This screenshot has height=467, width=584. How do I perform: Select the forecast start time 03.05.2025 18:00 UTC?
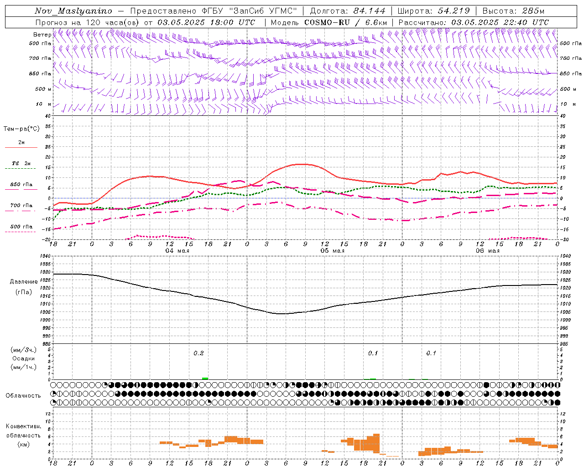point(206,22)
